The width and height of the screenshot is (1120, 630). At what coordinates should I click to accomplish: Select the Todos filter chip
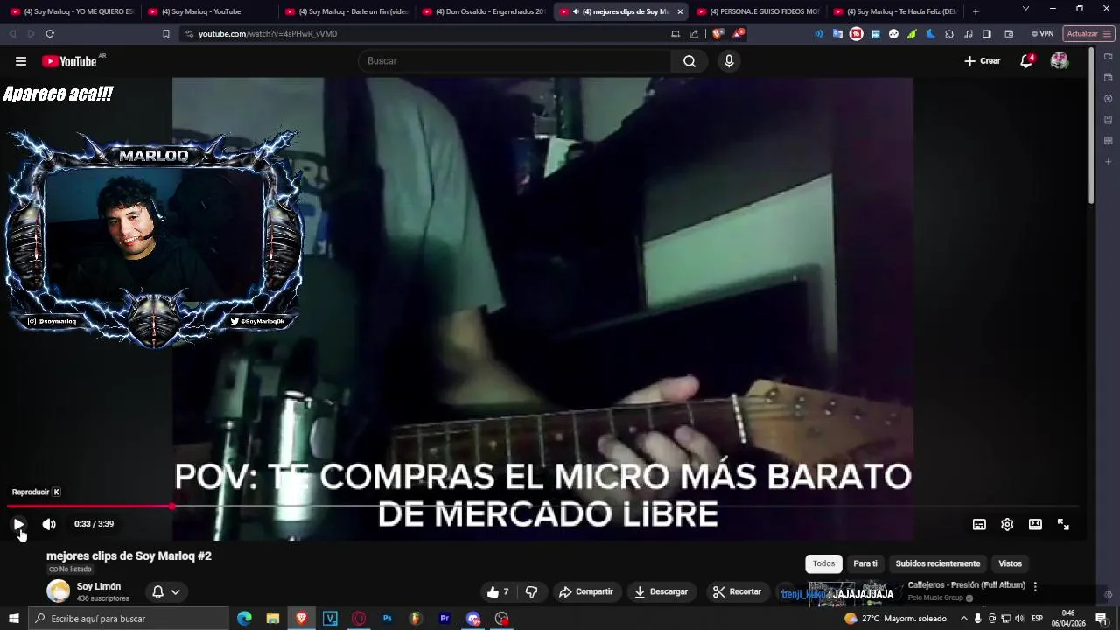click(823, 563)
